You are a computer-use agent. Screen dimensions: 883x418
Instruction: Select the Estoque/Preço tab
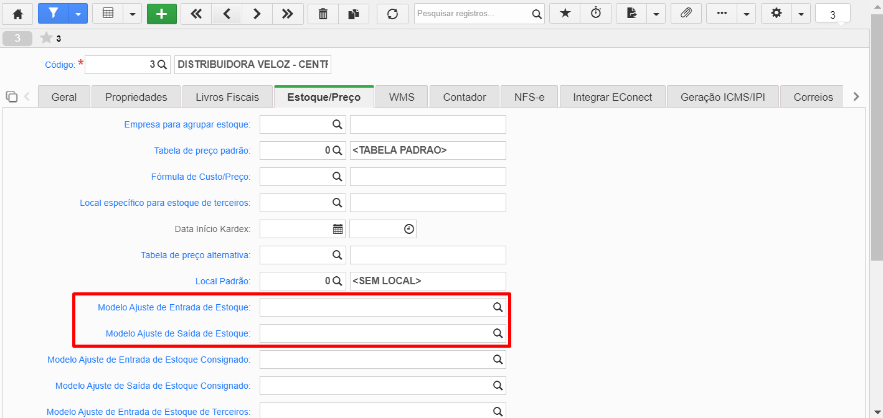324,97
